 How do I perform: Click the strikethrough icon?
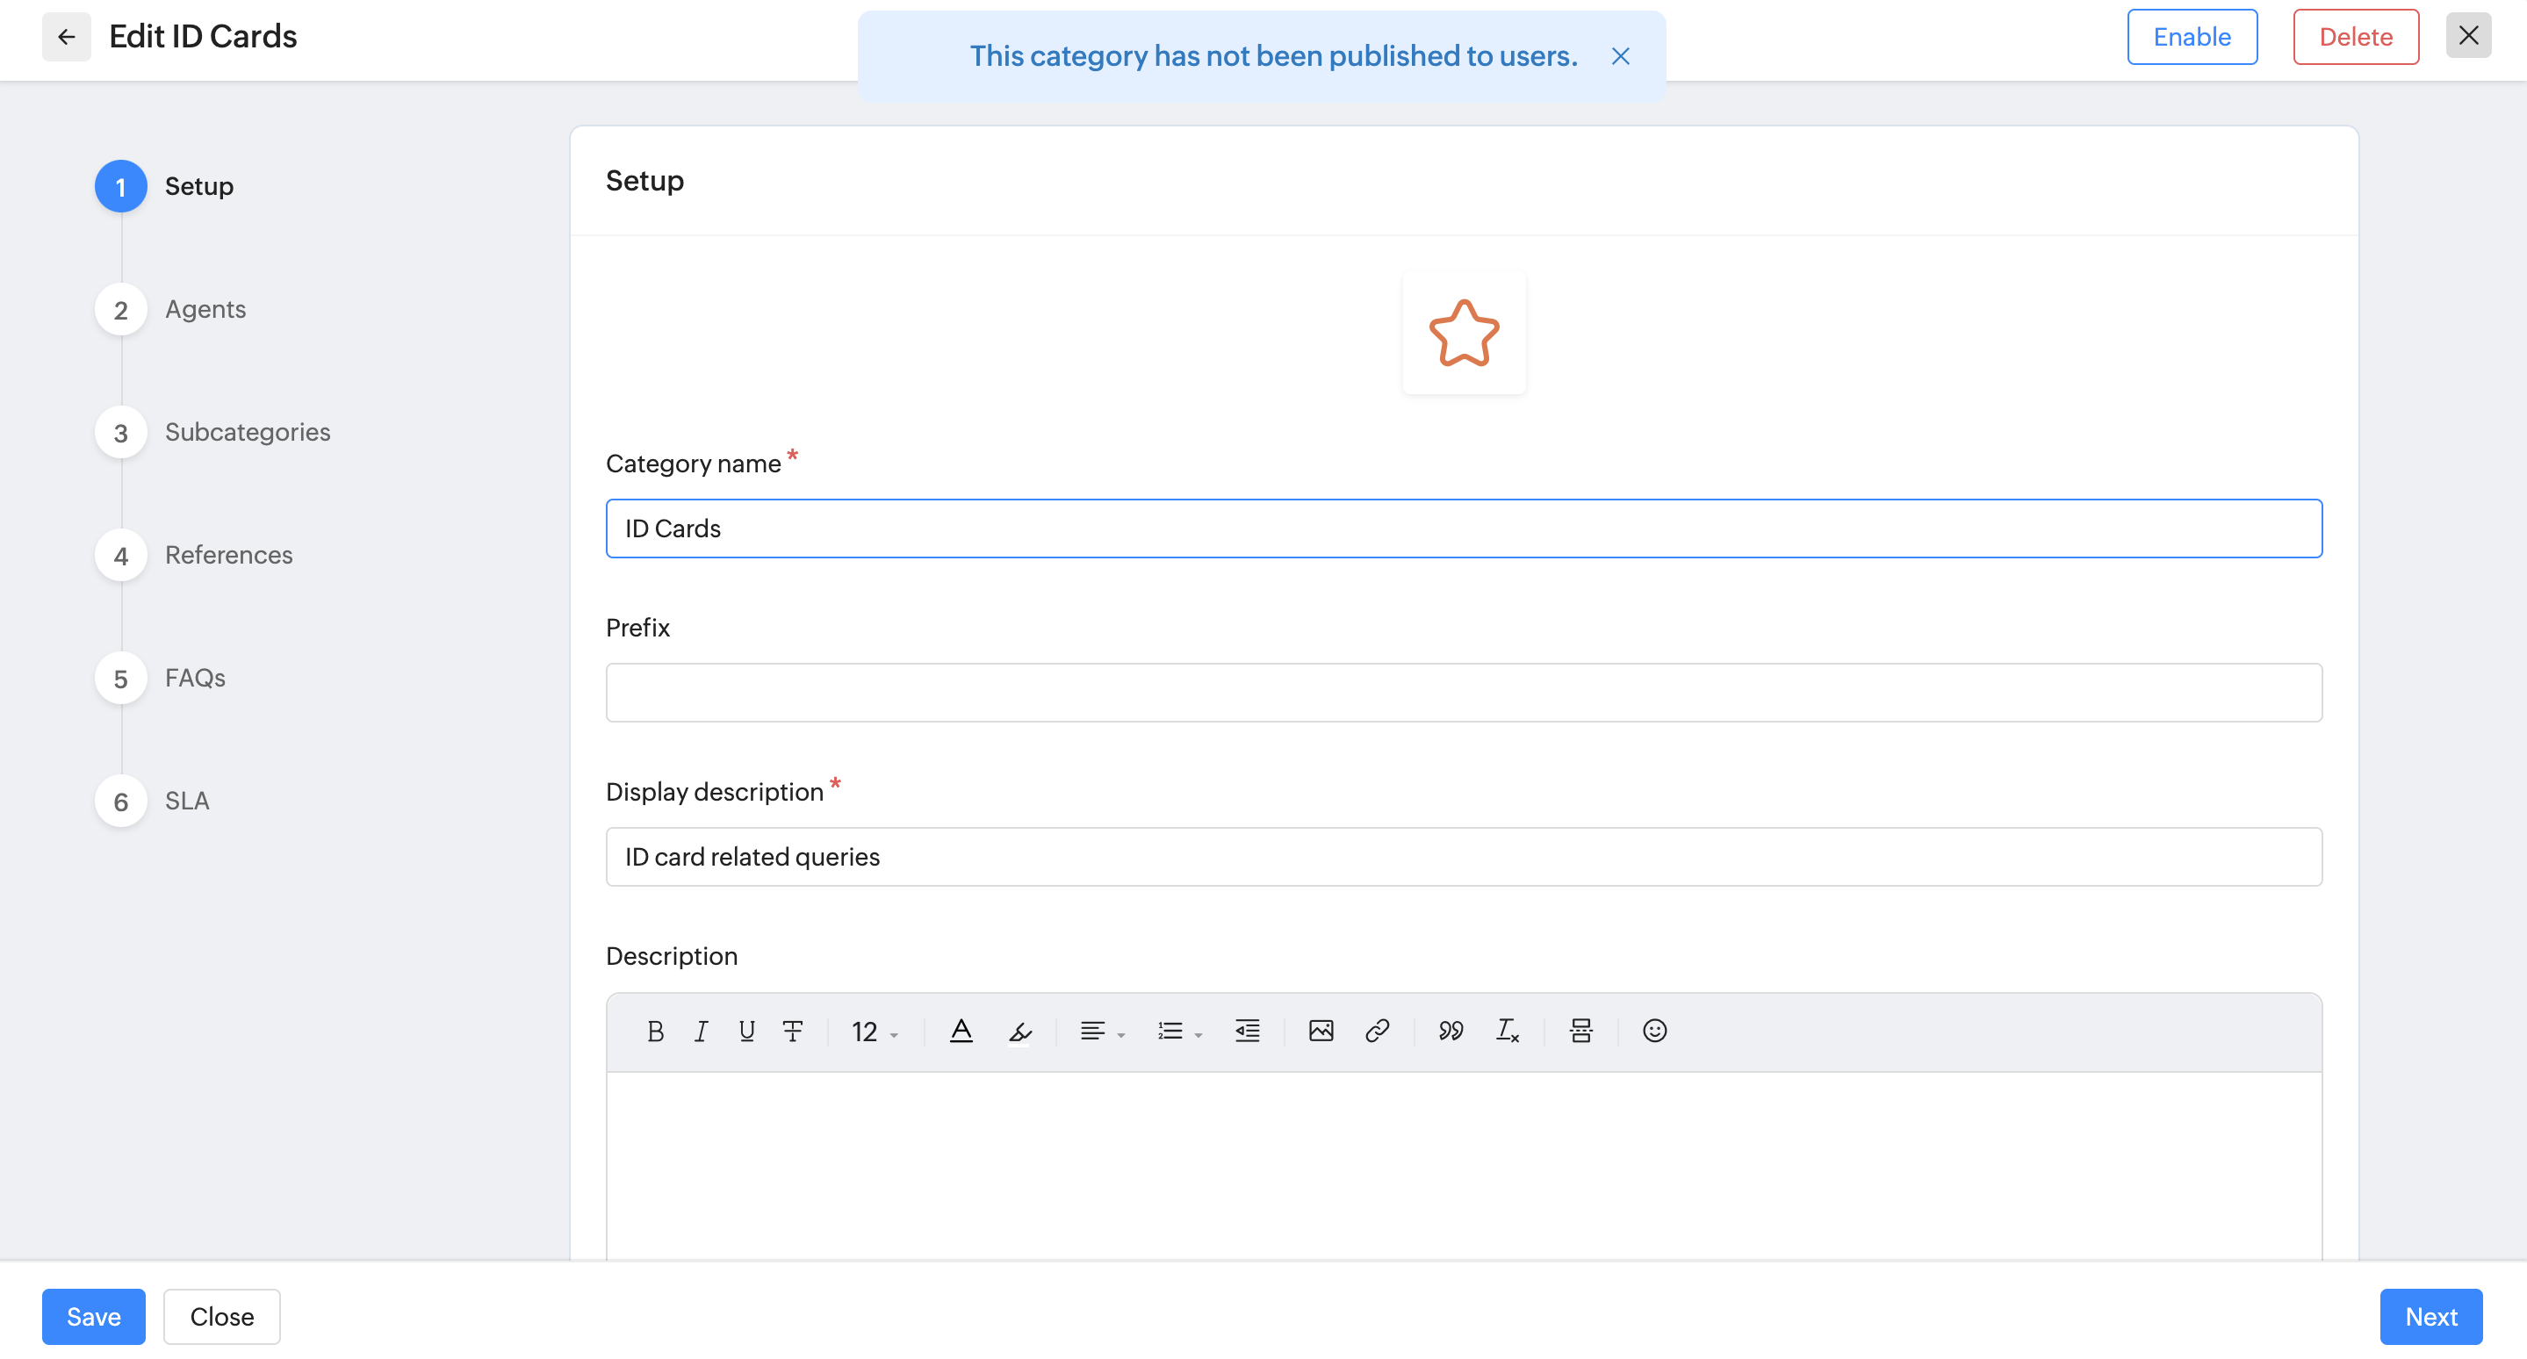793,1031
